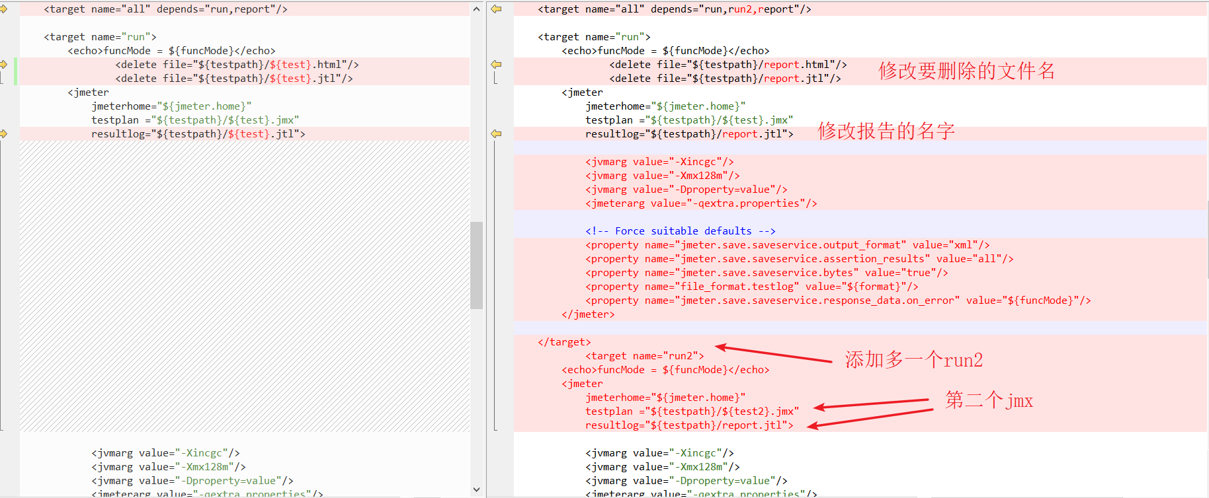
Task: Select the response_data.on_error property line
Action: coord(837,301)
